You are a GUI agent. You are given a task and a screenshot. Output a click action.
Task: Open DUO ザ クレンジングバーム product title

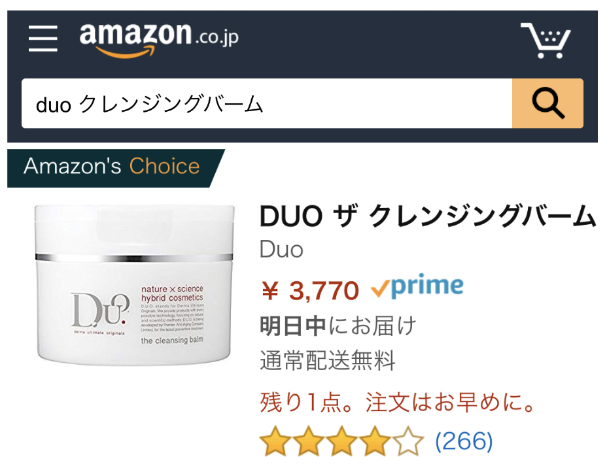click(428, 216)
